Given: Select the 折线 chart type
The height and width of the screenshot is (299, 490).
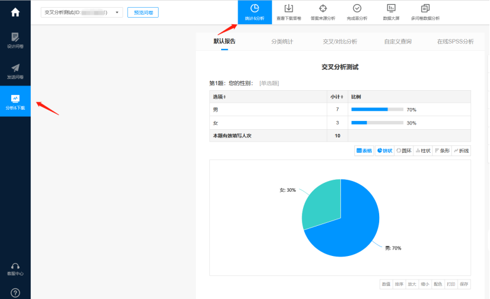Looking at the screenshot, I should [x=461, y=151].
